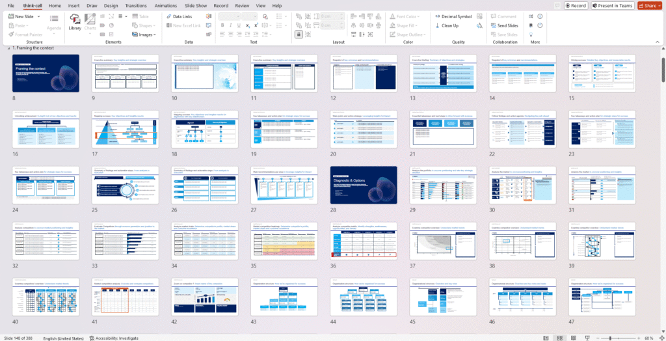Viewport: 666px width, 341px height.
Task: Open the Transitions tab
Action: point(136,5)
